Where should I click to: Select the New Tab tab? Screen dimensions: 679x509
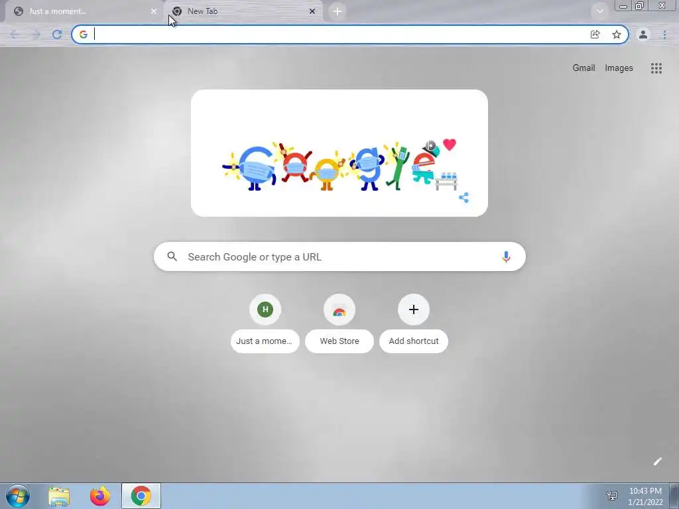click(244, 11)
